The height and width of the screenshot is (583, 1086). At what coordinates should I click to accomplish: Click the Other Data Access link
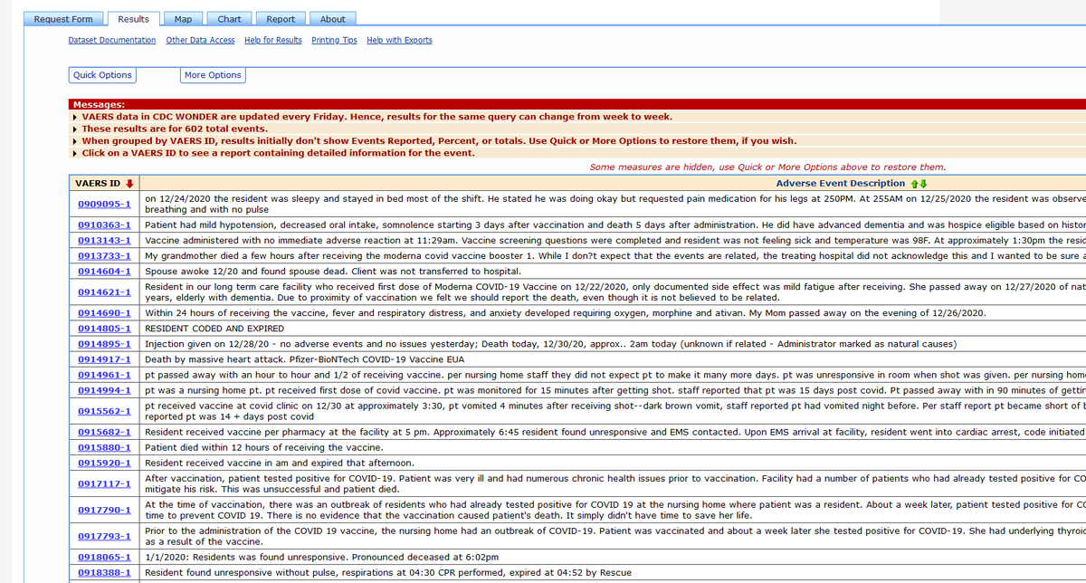pyautogui.click(x=200, y=40)
